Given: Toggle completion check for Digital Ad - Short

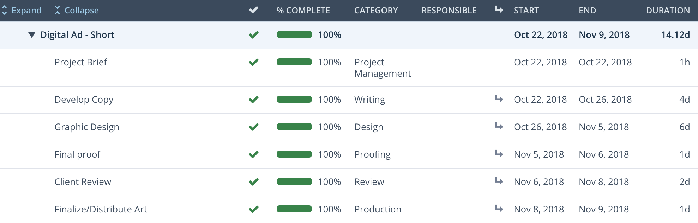Looking at the screenshot, I should pyautogui.click(x=253, y=35).
